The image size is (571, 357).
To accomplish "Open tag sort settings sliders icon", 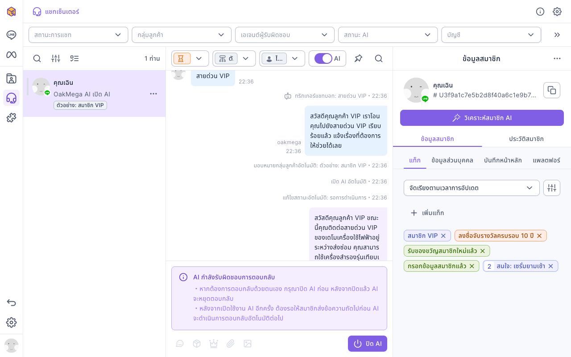I will pos(552,188).
